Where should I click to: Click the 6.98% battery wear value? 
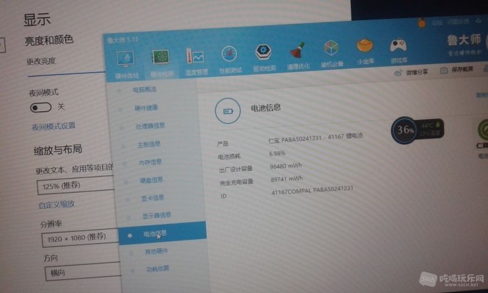pos(277,153)
